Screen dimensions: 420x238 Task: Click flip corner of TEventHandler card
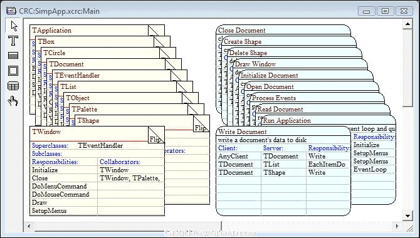point(179,75)
